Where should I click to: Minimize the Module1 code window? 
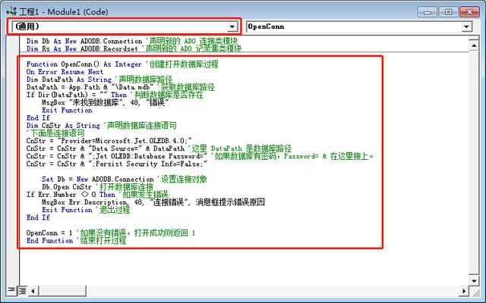[x=427, y=12]
